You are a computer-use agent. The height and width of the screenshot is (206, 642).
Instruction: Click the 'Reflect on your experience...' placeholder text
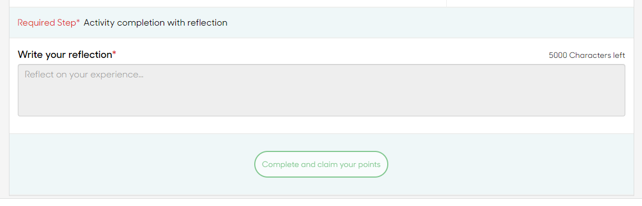84,75
